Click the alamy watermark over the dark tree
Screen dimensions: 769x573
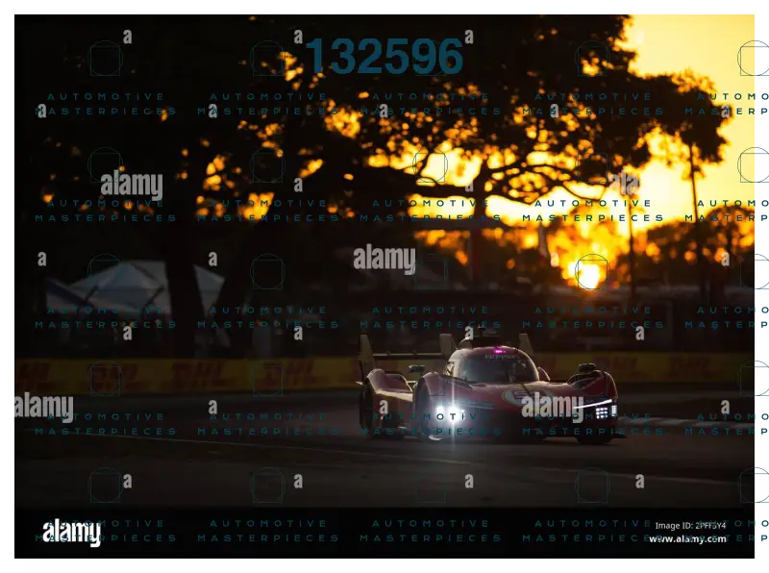[x=132, y=183]
